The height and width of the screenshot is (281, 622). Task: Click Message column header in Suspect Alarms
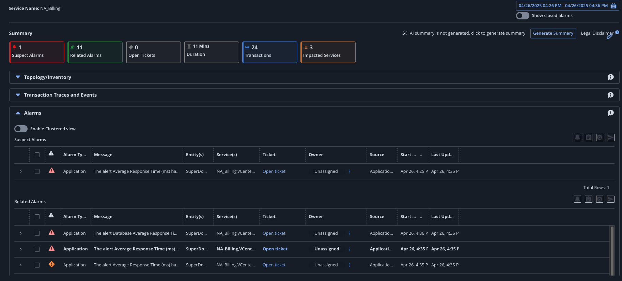(x=103, y=155)
